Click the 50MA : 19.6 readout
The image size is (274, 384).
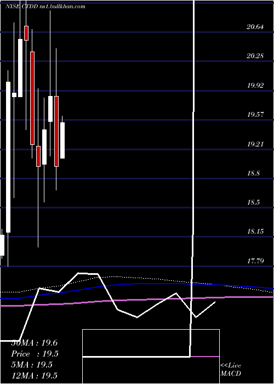pos(34,343)
